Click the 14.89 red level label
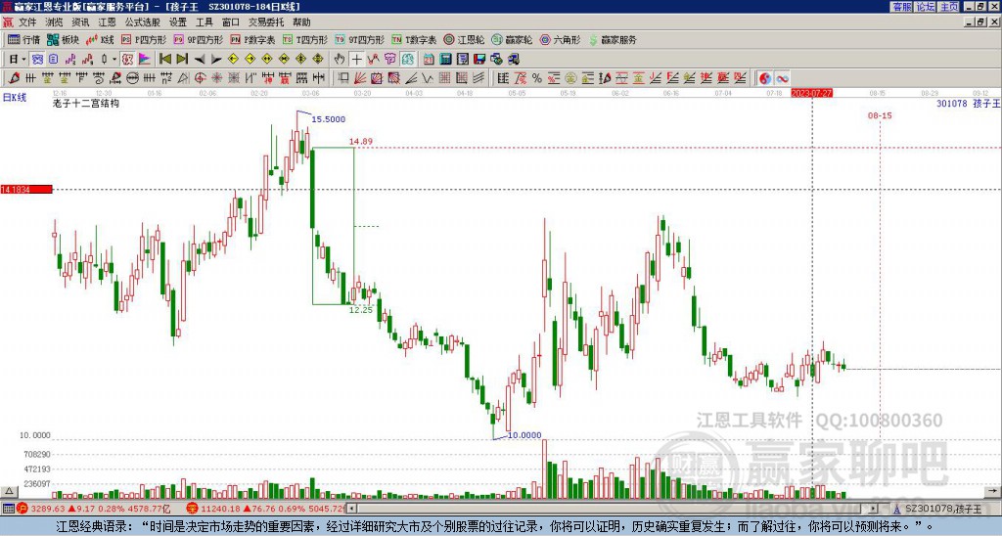 pos(361,142)
